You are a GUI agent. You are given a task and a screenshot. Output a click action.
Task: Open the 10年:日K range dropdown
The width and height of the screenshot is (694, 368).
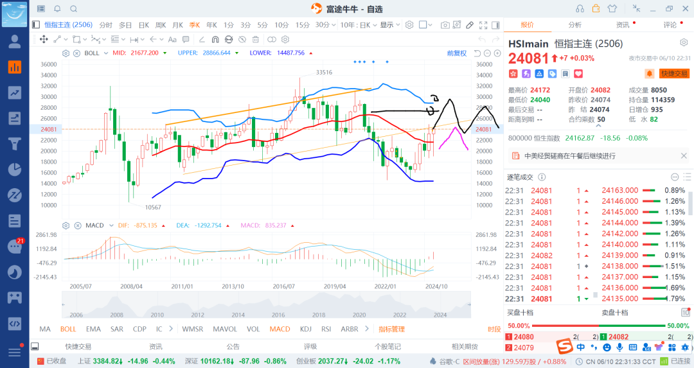click(359, 25)
